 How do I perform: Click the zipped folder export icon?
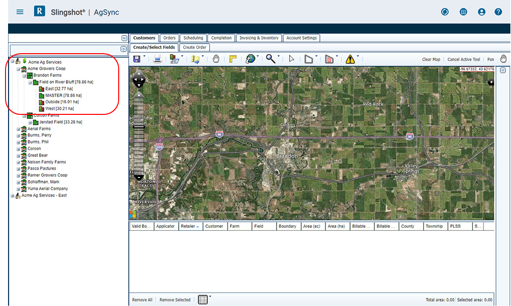195,59
